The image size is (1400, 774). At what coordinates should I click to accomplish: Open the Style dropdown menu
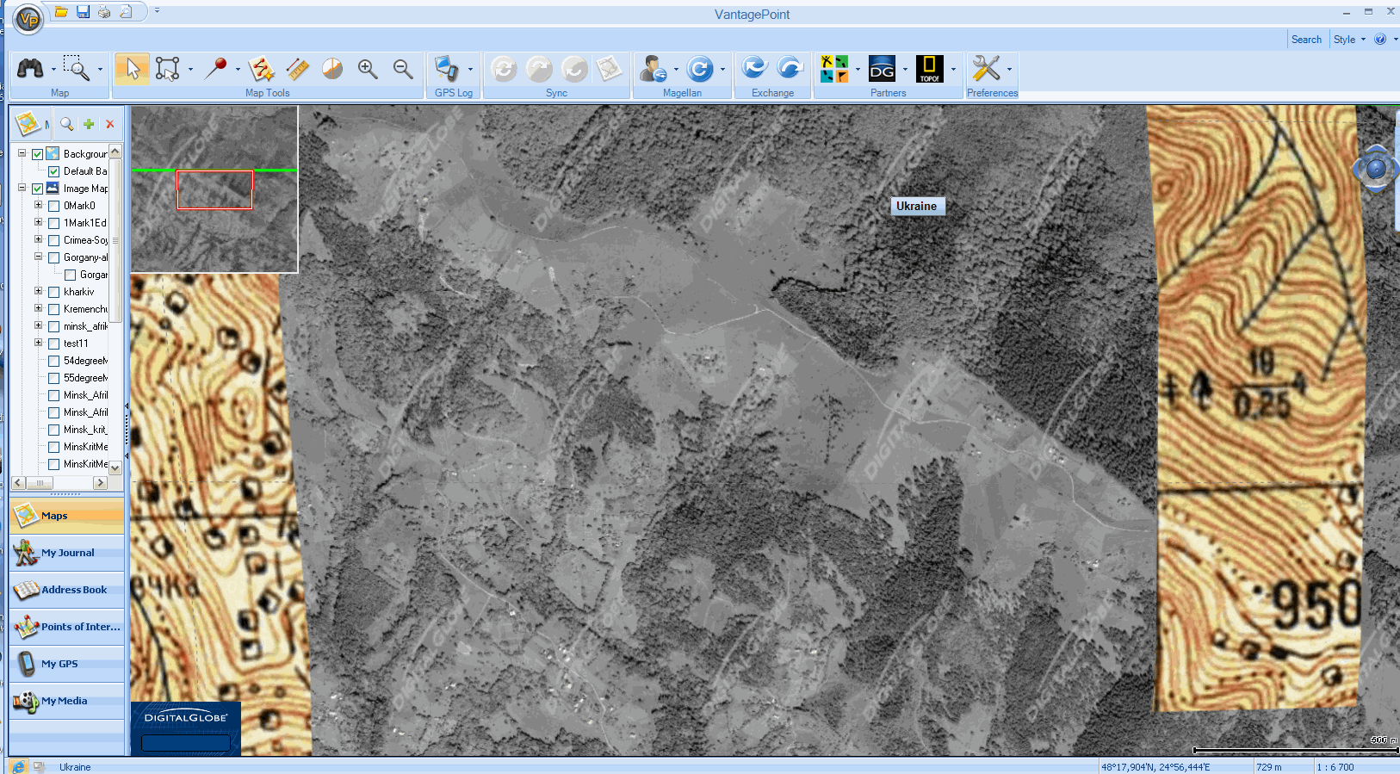(1348, 40)
